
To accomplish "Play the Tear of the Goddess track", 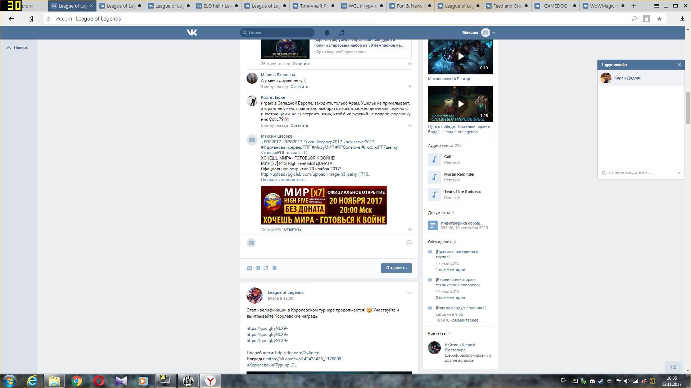I will 434,195.
